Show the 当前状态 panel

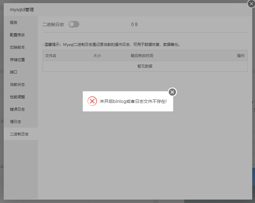tap(17, 84)
